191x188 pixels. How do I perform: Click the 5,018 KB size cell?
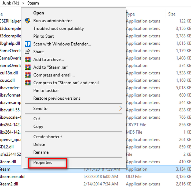point(183,88)
